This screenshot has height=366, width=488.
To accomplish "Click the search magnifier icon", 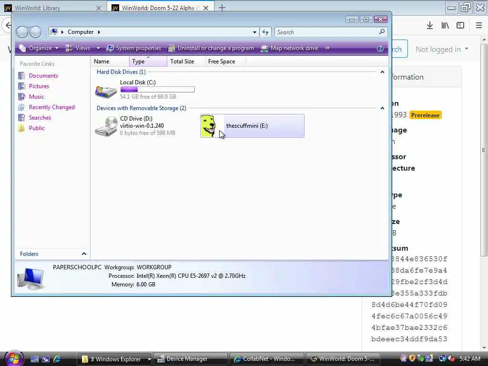I will 382,32.
